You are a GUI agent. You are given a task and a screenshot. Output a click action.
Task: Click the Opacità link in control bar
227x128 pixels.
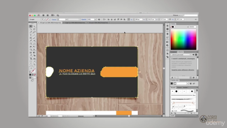click(x=84, y=20)
